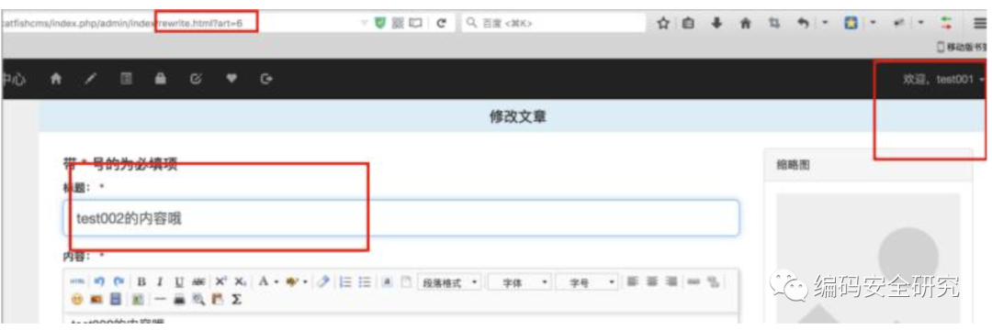Viewport: 992px width, 330px height.
Task: Insert bulleted list in editor
Action: (x=365, y=281)
